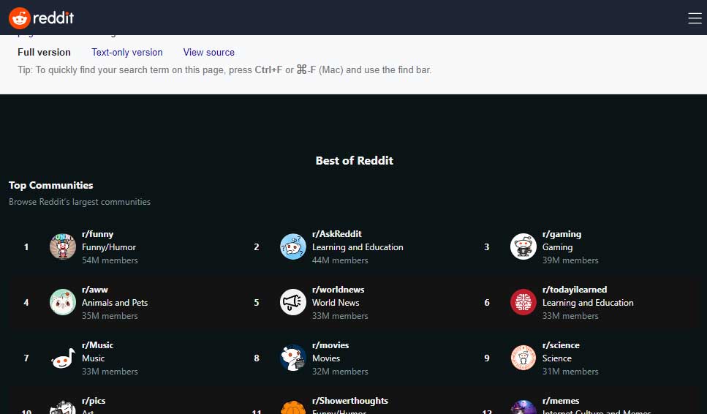Open the r/gaming community avatar

[523, 246]
